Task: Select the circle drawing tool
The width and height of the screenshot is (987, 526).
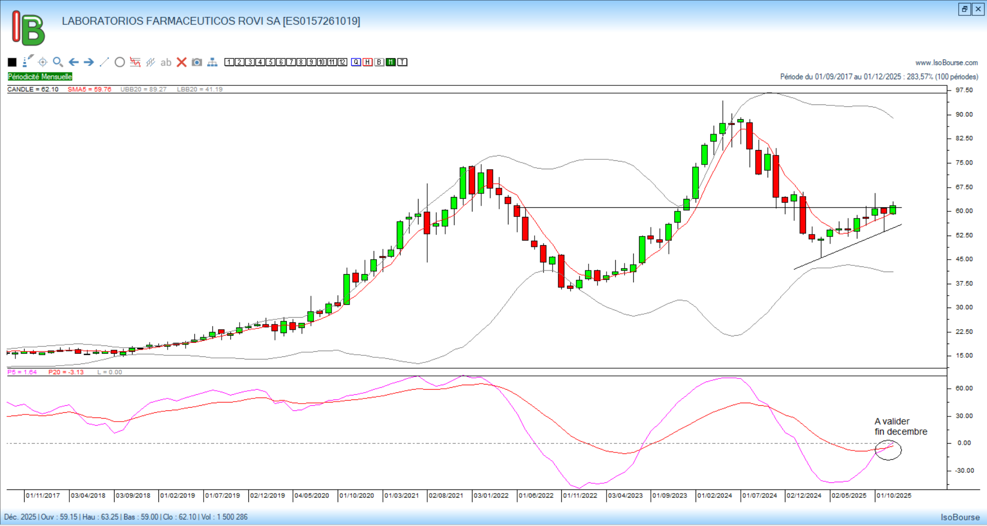Action: (120, 62)
